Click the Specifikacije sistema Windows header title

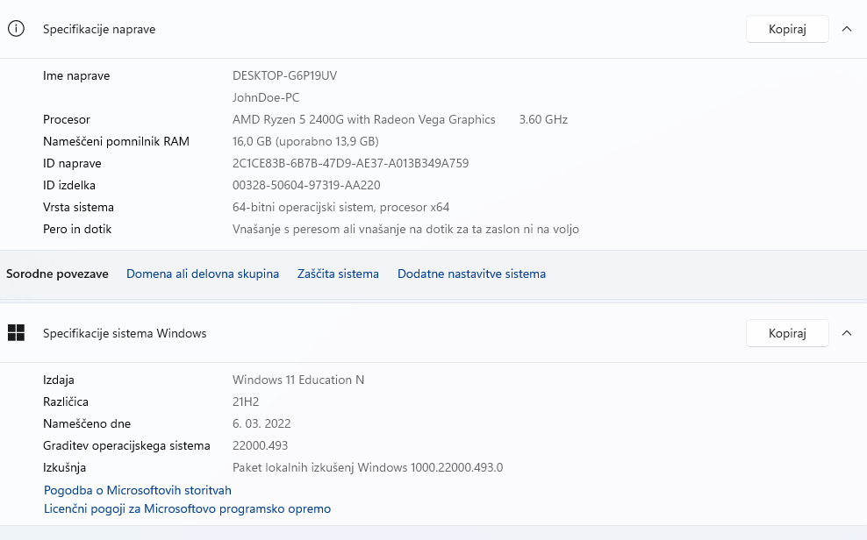125,333
